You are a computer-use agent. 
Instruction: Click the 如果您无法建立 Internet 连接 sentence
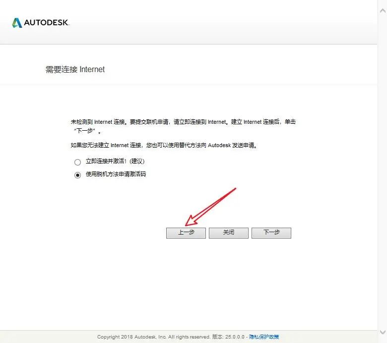[x=164, y=146]
